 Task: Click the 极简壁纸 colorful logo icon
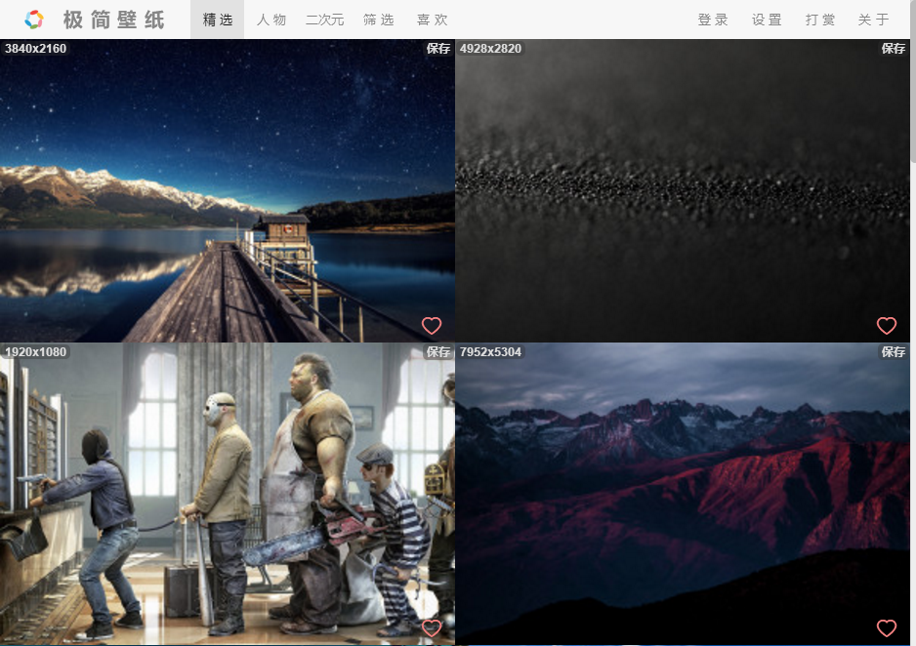tap(34, 20)
